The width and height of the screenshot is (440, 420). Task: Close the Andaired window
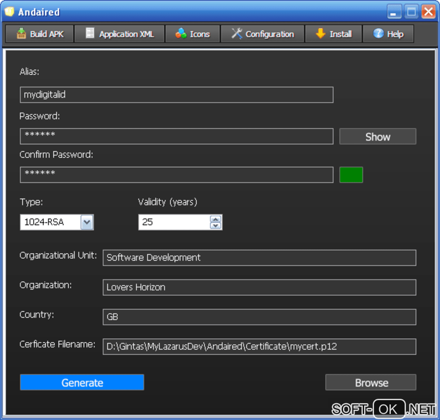click(428, 12)
